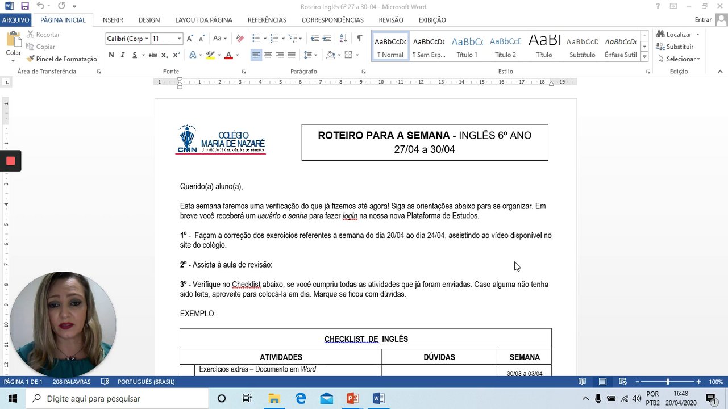Open File Explorer from the taskbar
This screenshot has width=728, height=409.
coord(274,398)
